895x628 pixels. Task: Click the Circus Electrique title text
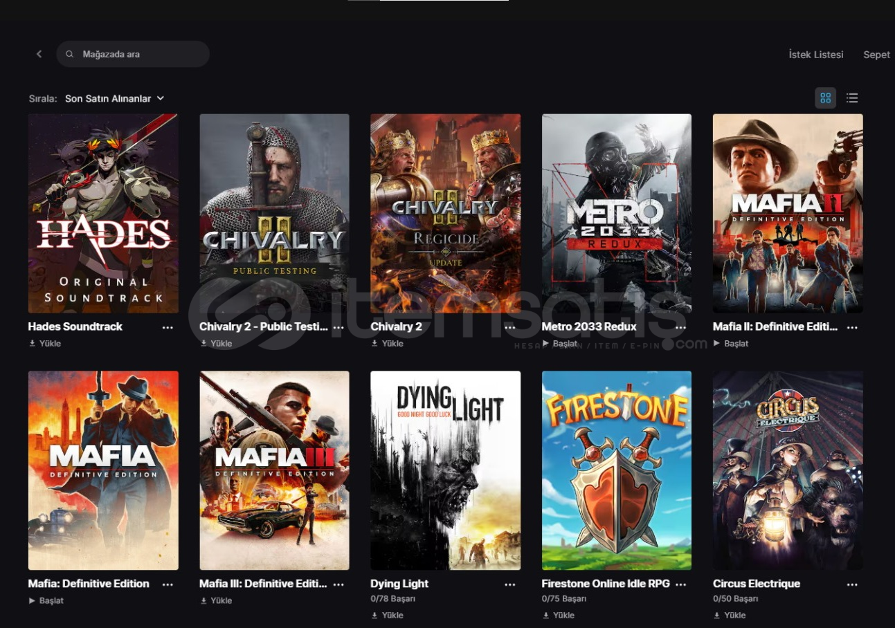pos(757,584)
